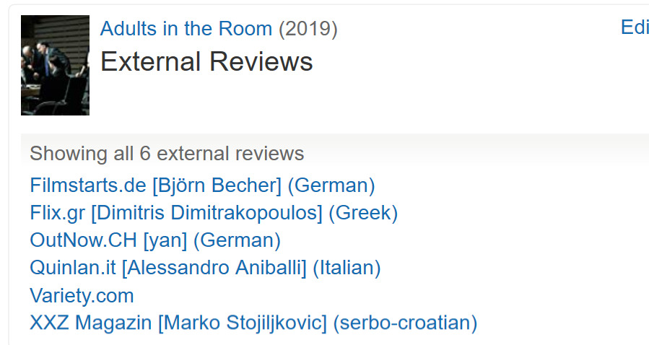This screenshot has height=345, width=649.
Task: Click the (2019) year text
Action: [x=308, y=29]
